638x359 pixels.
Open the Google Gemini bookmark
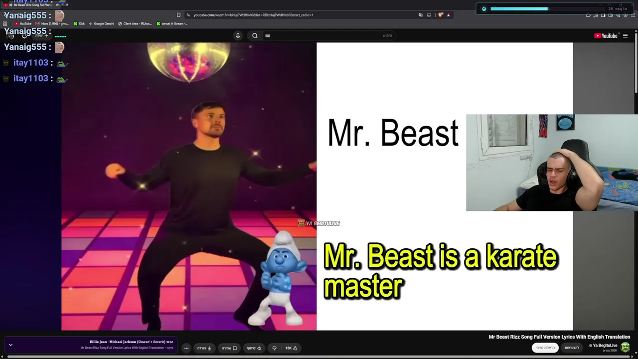(x=102, y=23)
